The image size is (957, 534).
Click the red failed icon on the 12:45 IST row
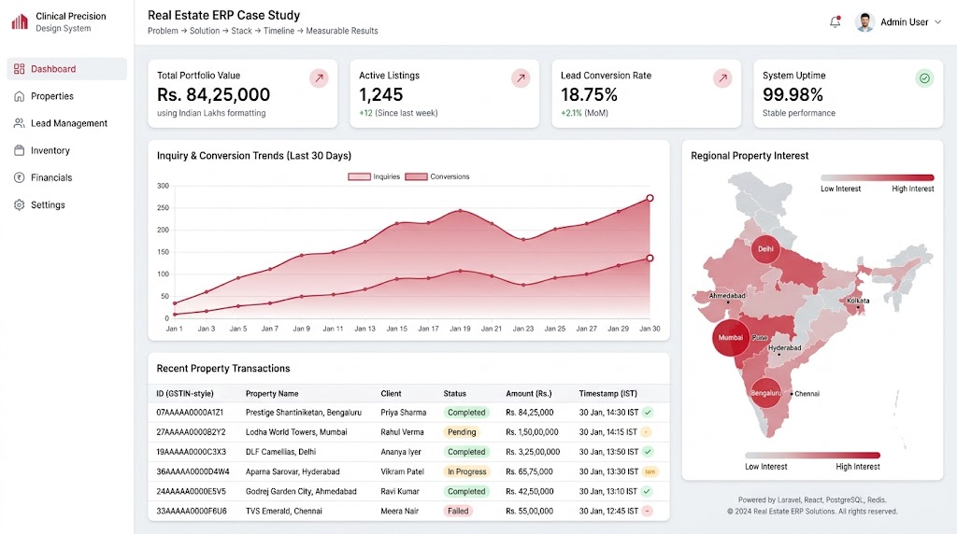tap(647, 511)
